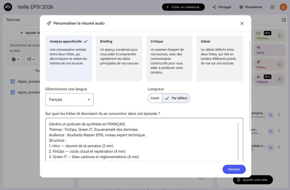Click the second digest_semaine document icon
Image resolution: width=290 pixels, height=190 pixels.
(12, 92)
